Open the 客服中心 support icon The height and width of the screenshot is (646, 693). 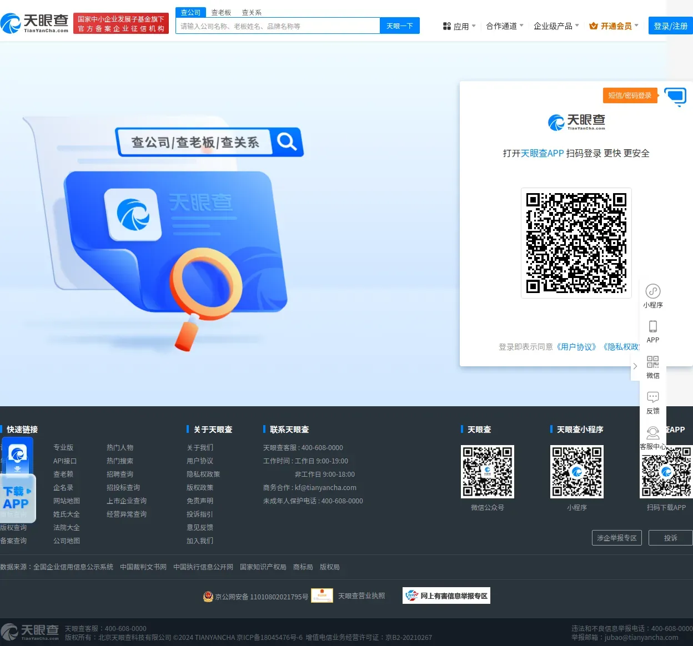[653, 433]
